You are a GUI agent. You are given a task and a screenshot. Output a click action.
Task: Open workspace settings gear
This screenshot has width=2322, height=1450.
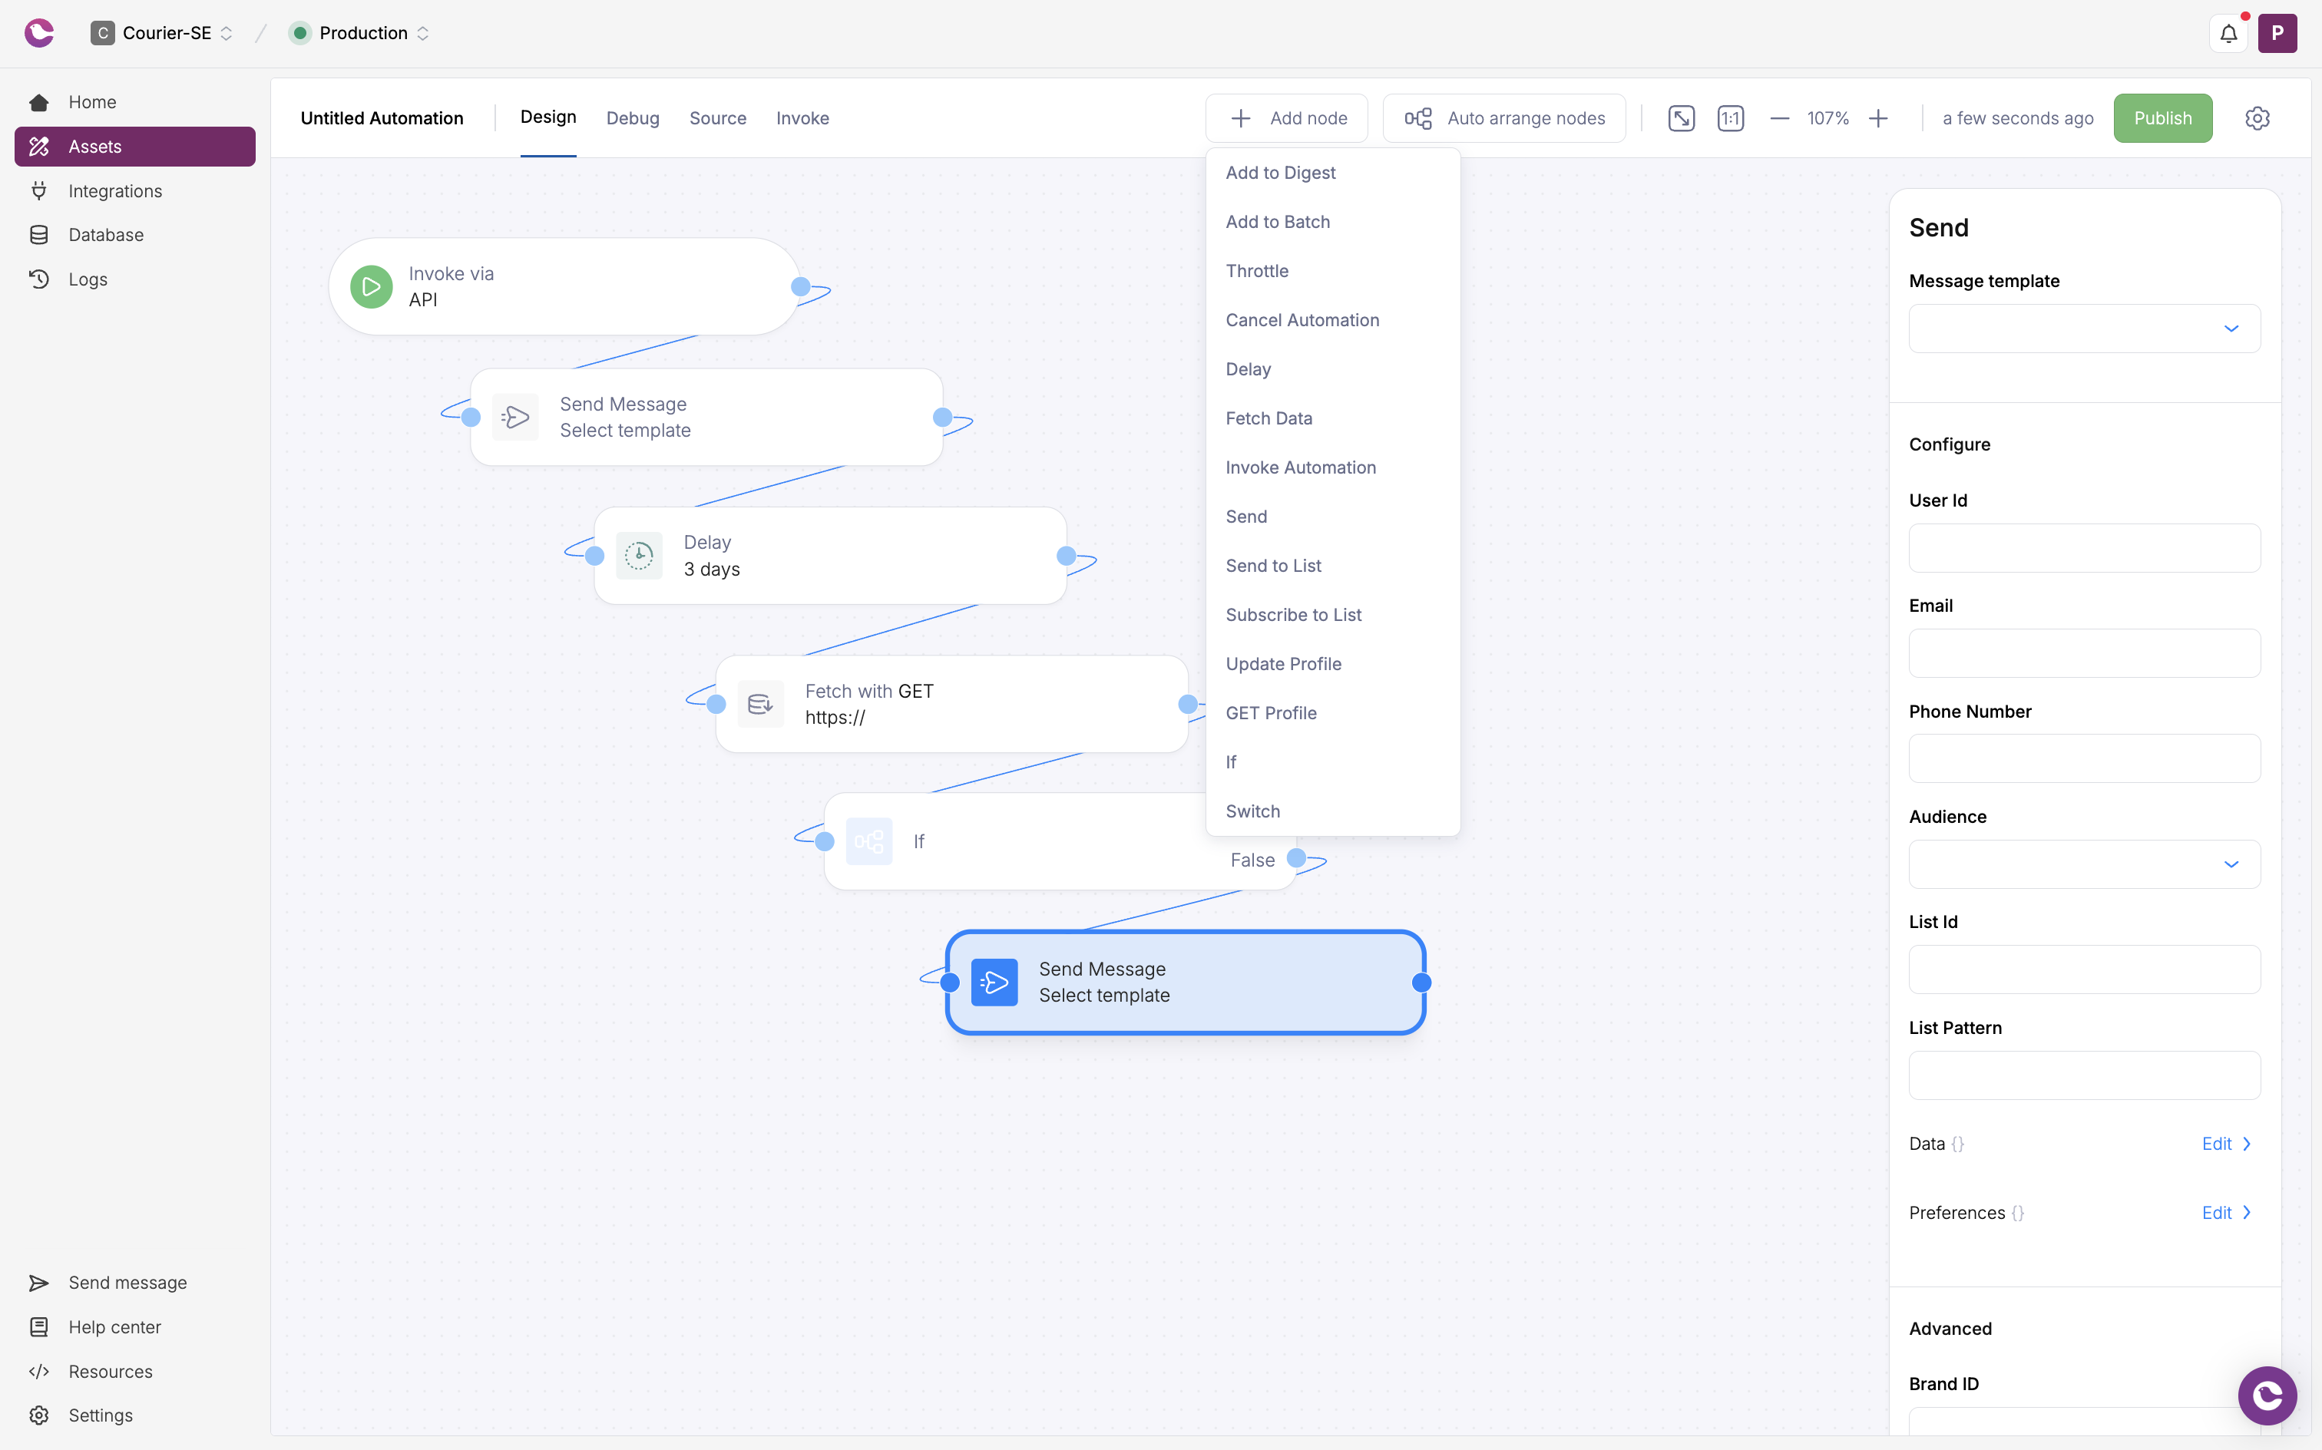tap(2256, 118)
